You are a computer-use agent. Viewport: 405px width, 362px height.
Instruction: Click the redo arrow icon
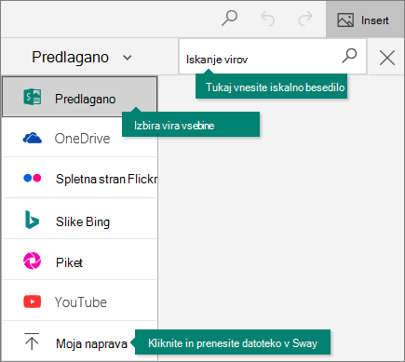tap(305, 19)
